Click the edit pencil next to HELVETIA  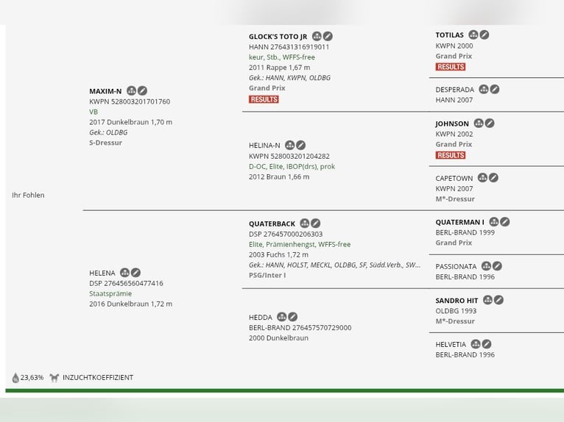[486, 344]
